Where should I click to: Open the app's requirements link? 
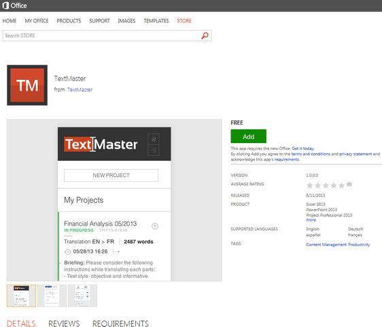287,159
